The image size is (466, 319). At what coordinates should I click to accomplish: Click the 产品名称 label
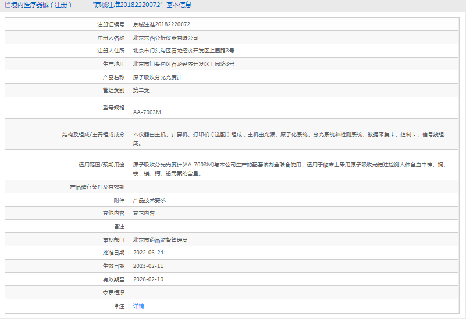click(113, 77)
